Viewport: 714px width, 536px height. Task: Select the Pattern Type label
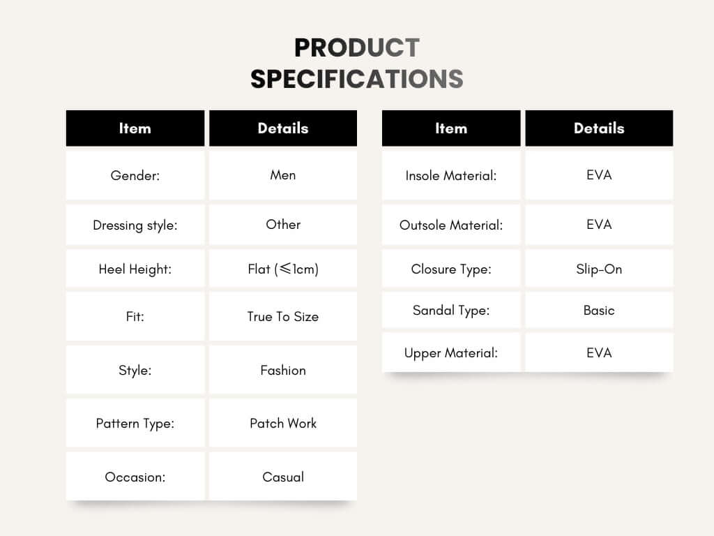(x=135, y=424)
